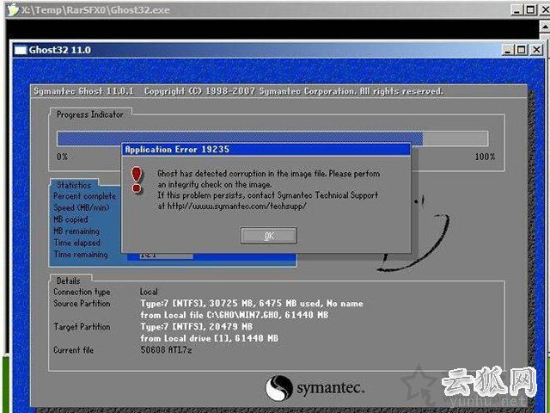Click OK in the Application Error dialog
Screen dimensions: 550x413
pos(269,236)
